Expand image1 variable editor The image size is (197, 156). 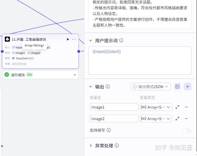[177, 107]
